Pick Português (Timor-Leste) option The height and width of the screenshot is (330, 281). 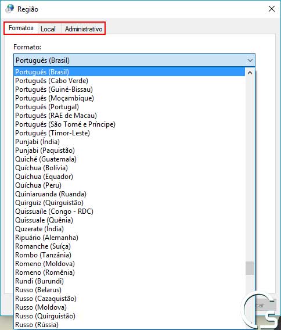(129, 133)
